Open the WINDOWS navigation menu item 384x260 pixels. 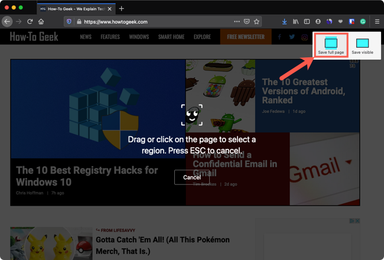[x=139, y=37]
